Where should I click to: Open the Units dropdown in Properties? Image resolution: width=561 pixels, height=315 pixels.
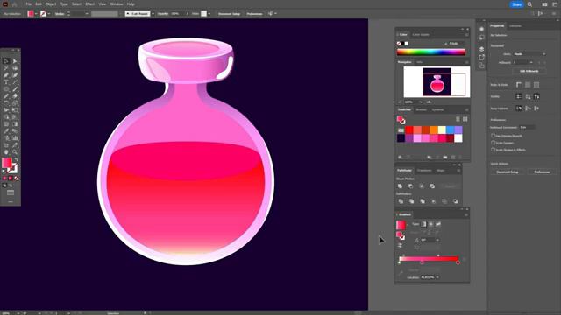[x=529, y=54]
